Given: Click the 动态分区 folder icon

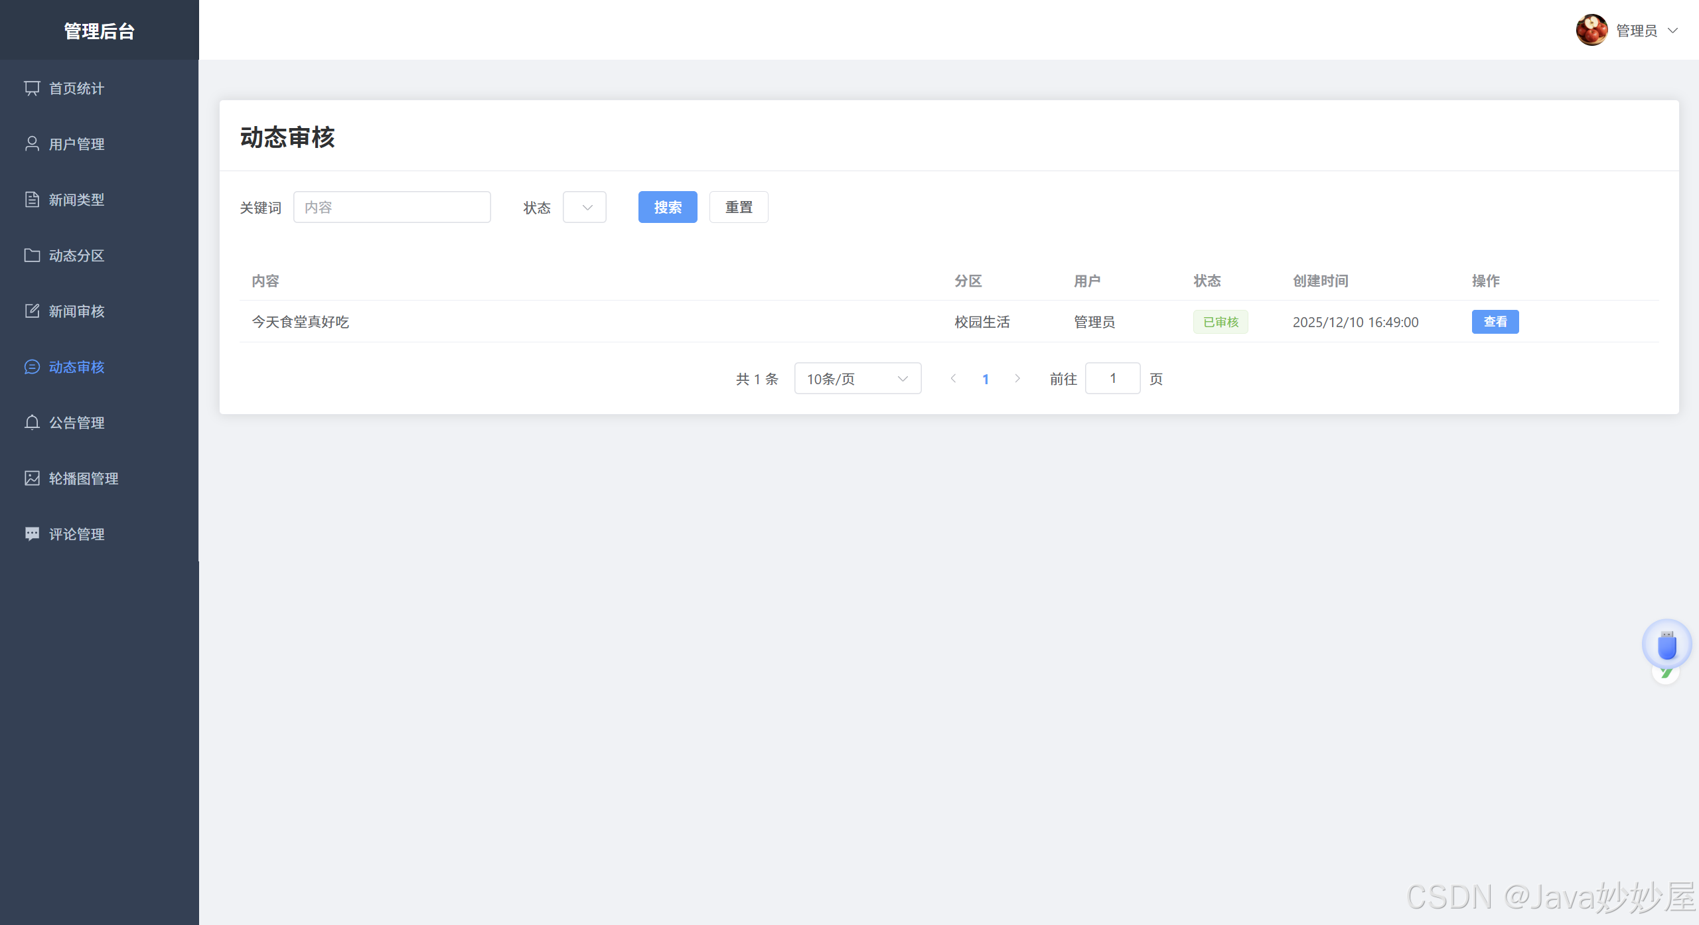Looking at the screenshot, I should click(32, 255).
